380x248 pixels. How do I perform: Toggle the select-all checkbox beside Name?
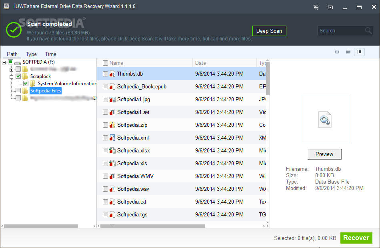105,63
